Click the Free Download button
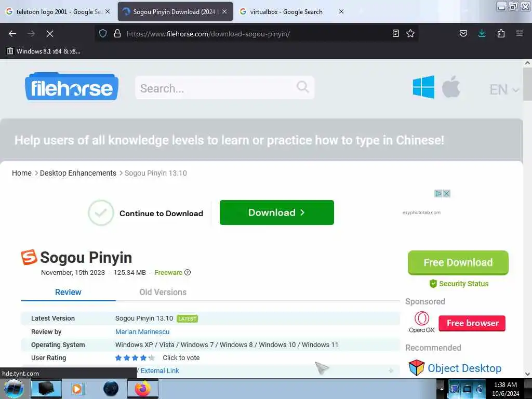This screenshot has width=532, height=399. [458, 262]
